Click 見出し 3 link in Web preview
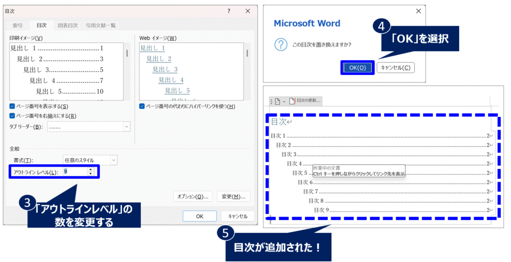511x262 pixels. pos(165,69)
